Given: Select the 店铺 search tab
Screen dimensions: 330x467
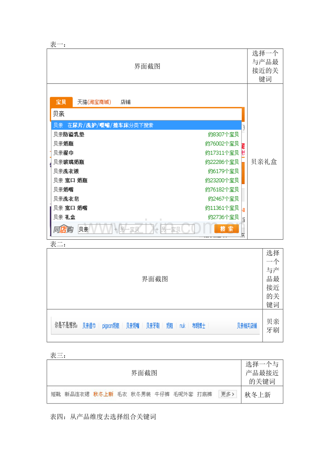Looking at the screenshot, I should pyautogui.click(x=126, y=102).
